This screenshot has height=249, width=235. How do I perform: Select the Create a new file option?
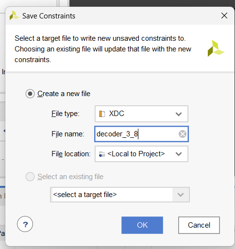coord(30,94)
